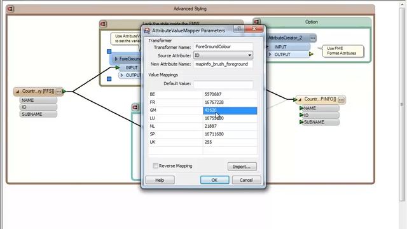Click the empty last mapping row
This screenshot has width=407, height=229.
(x=203, y=150)
